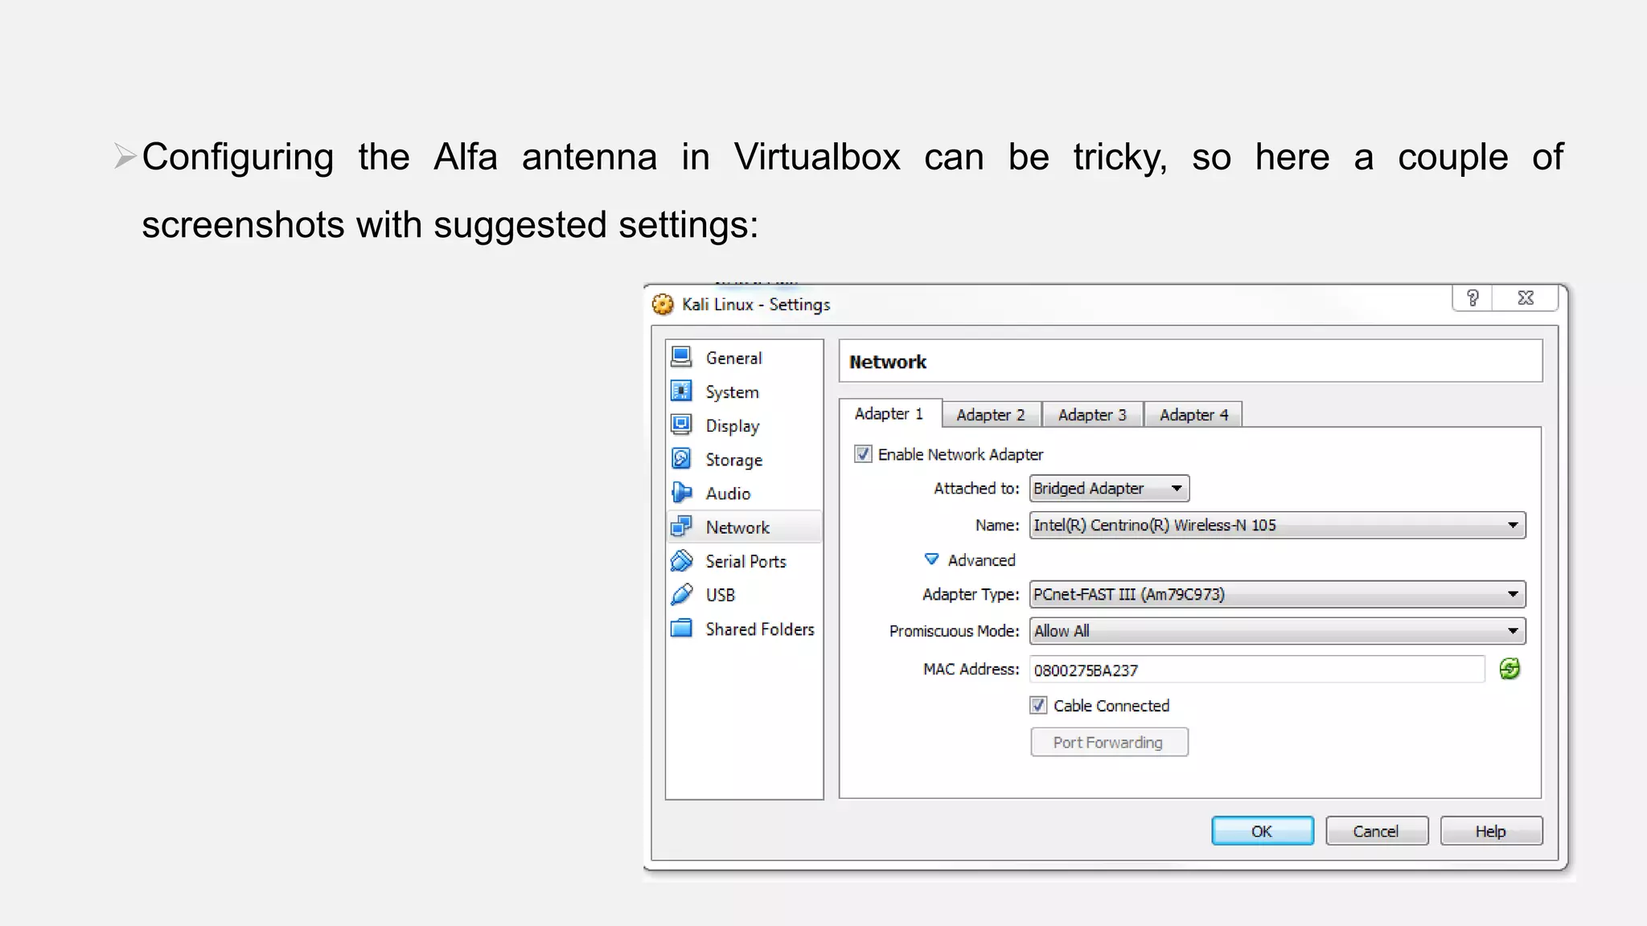The image size is (1647, 926).
Task: Toggle the Cable Connected checkbox
Action: click(1038, 705)
